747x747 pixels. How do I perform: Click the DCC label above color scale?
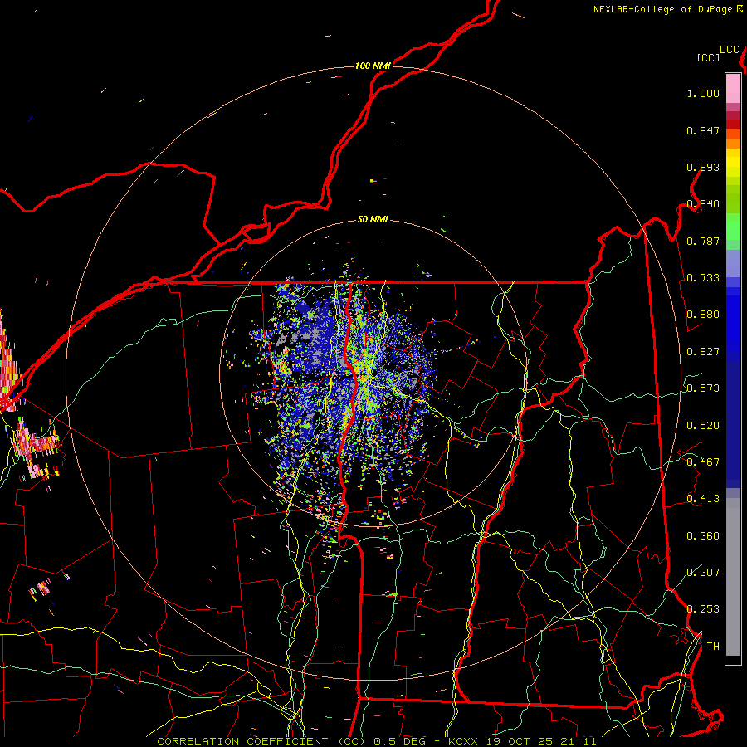coord(730,50)
